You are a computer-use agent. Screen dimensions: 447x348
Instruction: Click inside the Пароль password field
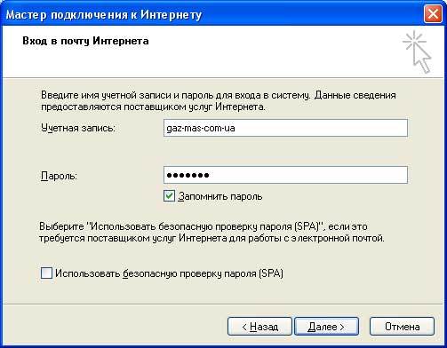[285, 175]
